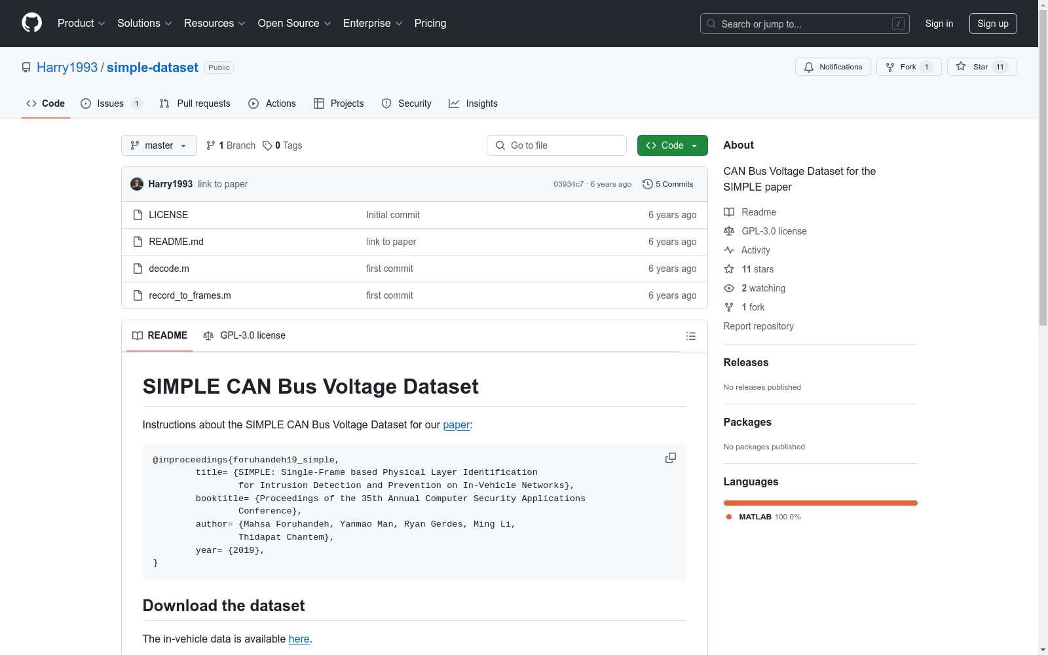Image resolution: width=1048 pixels, height=655 pixels.
Task: Click the slash shortcut key icon in search
Action: pos(898,24)
